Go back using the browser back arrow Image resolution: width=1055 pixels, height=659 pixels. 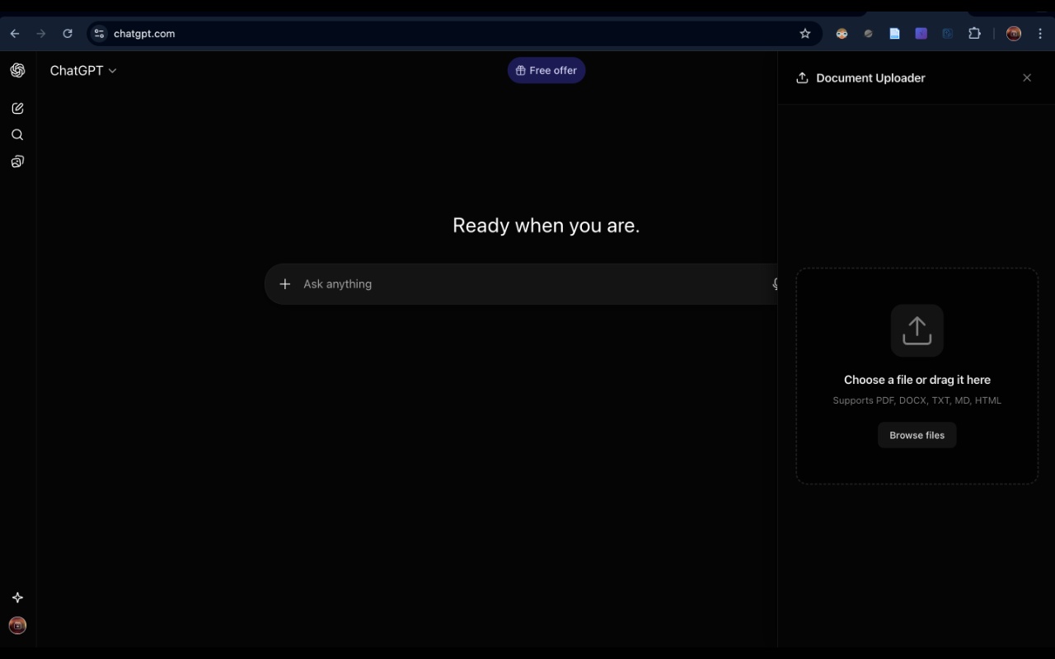pos(15,34)
